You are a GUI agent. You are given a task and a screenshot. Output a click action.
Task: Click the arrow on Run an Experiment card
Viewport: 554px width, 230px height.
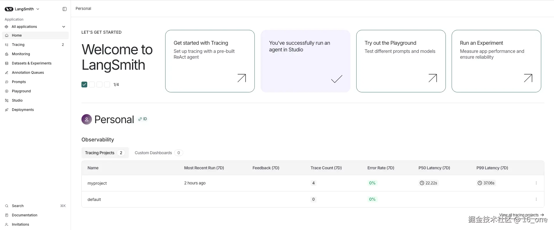click(x=528, y=78)
